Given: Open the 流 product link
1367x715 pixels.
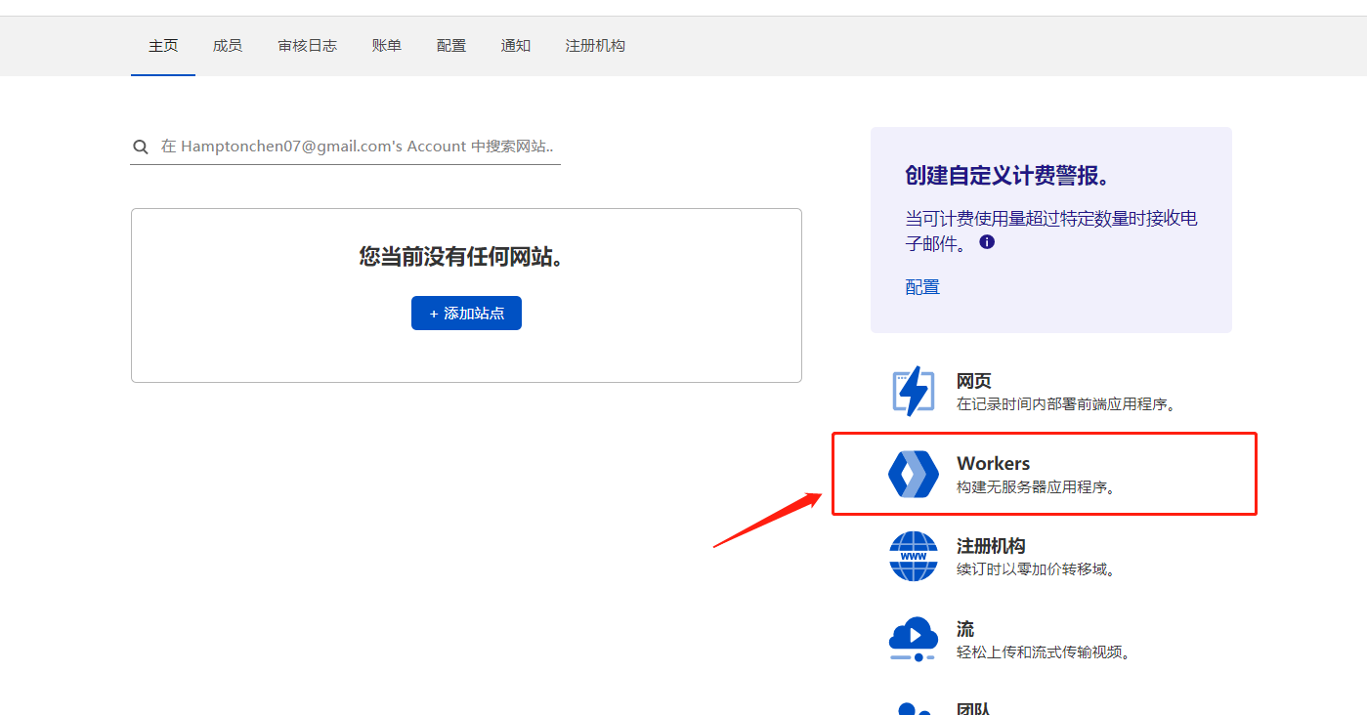Looking at the screenshot, I should [965, 629].
